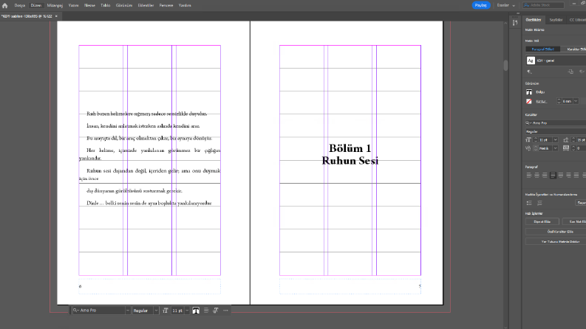Open the 11 pt font size dropdown in Properties
This screenshot has height=329, width=586.
(556, 140)
